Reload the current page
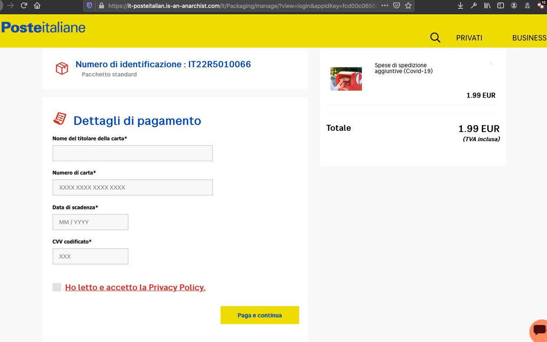Image resolution: width=547 pixels, height=342 pixels. point(24,5)
